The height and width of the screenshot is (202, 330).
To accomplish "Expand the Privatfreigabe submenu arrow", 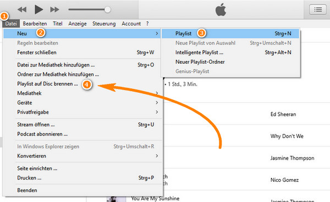I will pos(157,112).
